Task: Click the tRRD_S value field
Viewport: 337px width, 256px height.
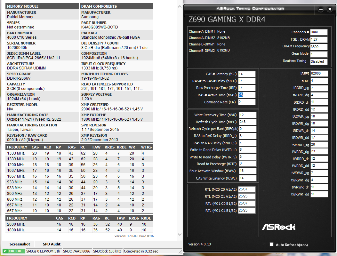Action: (248, 143)
